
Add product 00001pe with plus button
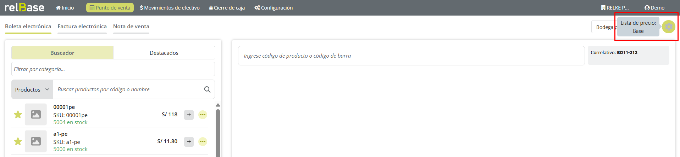click(189, 115)
